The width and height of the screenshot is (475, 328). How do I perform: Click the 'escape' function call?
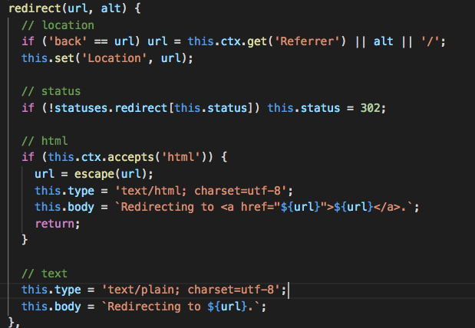tap(94, 174)
